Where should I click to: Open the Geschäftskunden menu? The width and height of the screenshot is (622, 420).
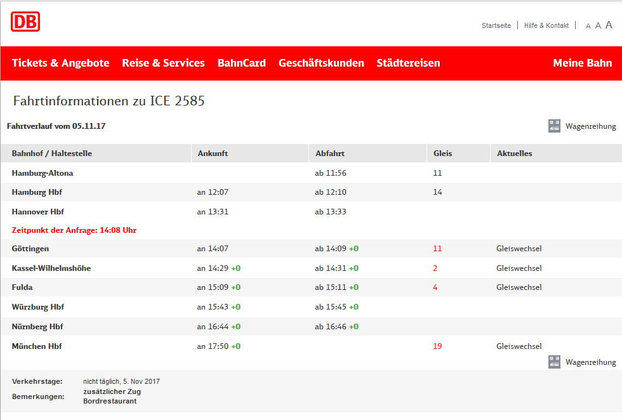click(x=321, y=63)
